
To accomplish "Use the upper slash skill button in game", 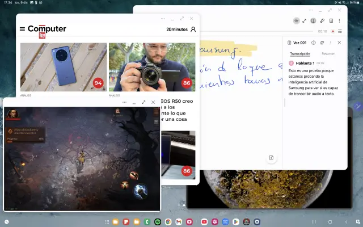I will point(134,175).
